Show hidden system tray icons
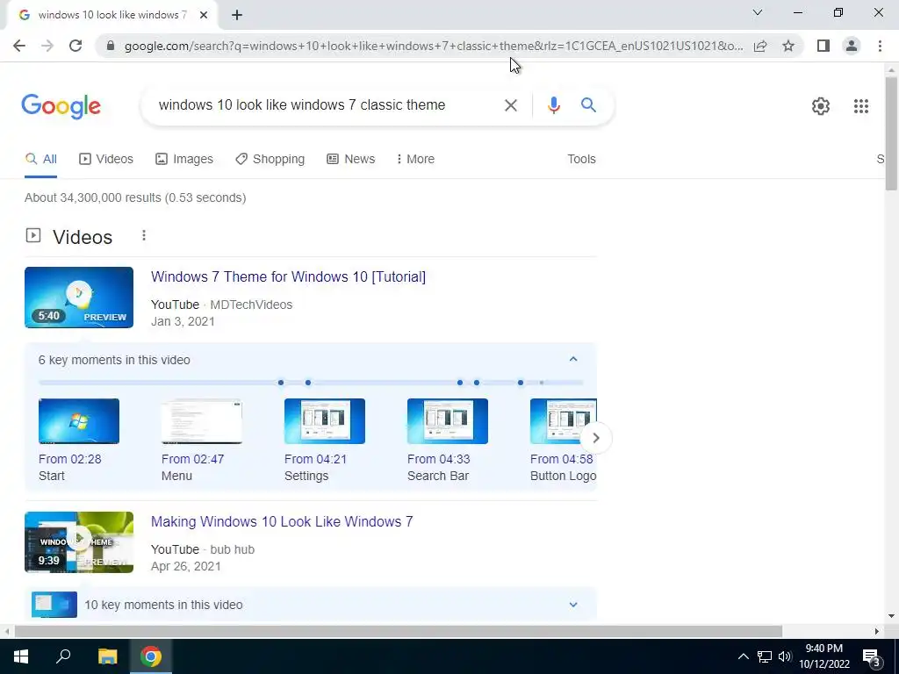899x674 pixels. pyautogui.click(x=743, y=656)
